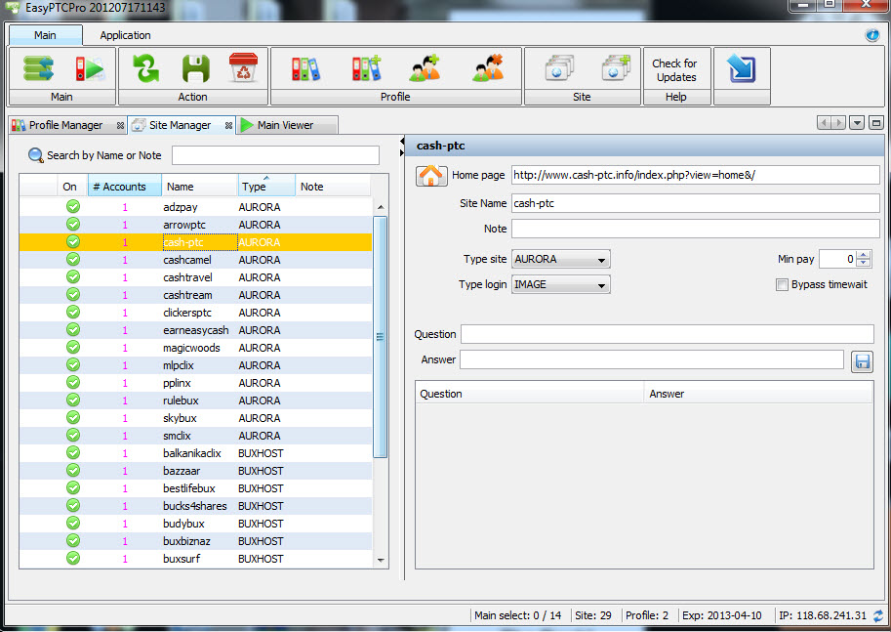Click the Type column header to sort
This screenshot has height=632, width=891.
click(x=264, y=187)
